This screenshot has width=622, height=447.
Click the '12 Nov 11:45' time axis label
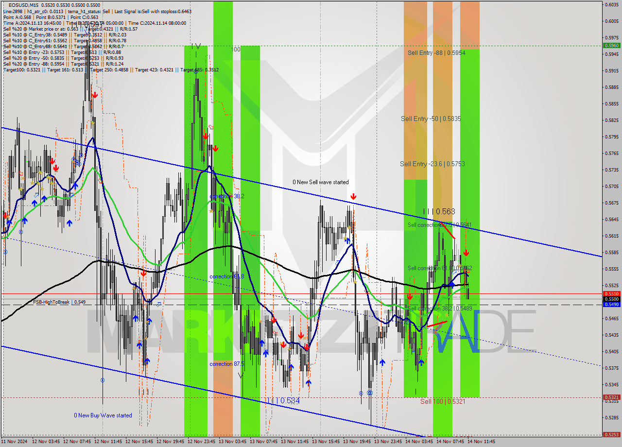pyautogui.click(x=108, y=442)
